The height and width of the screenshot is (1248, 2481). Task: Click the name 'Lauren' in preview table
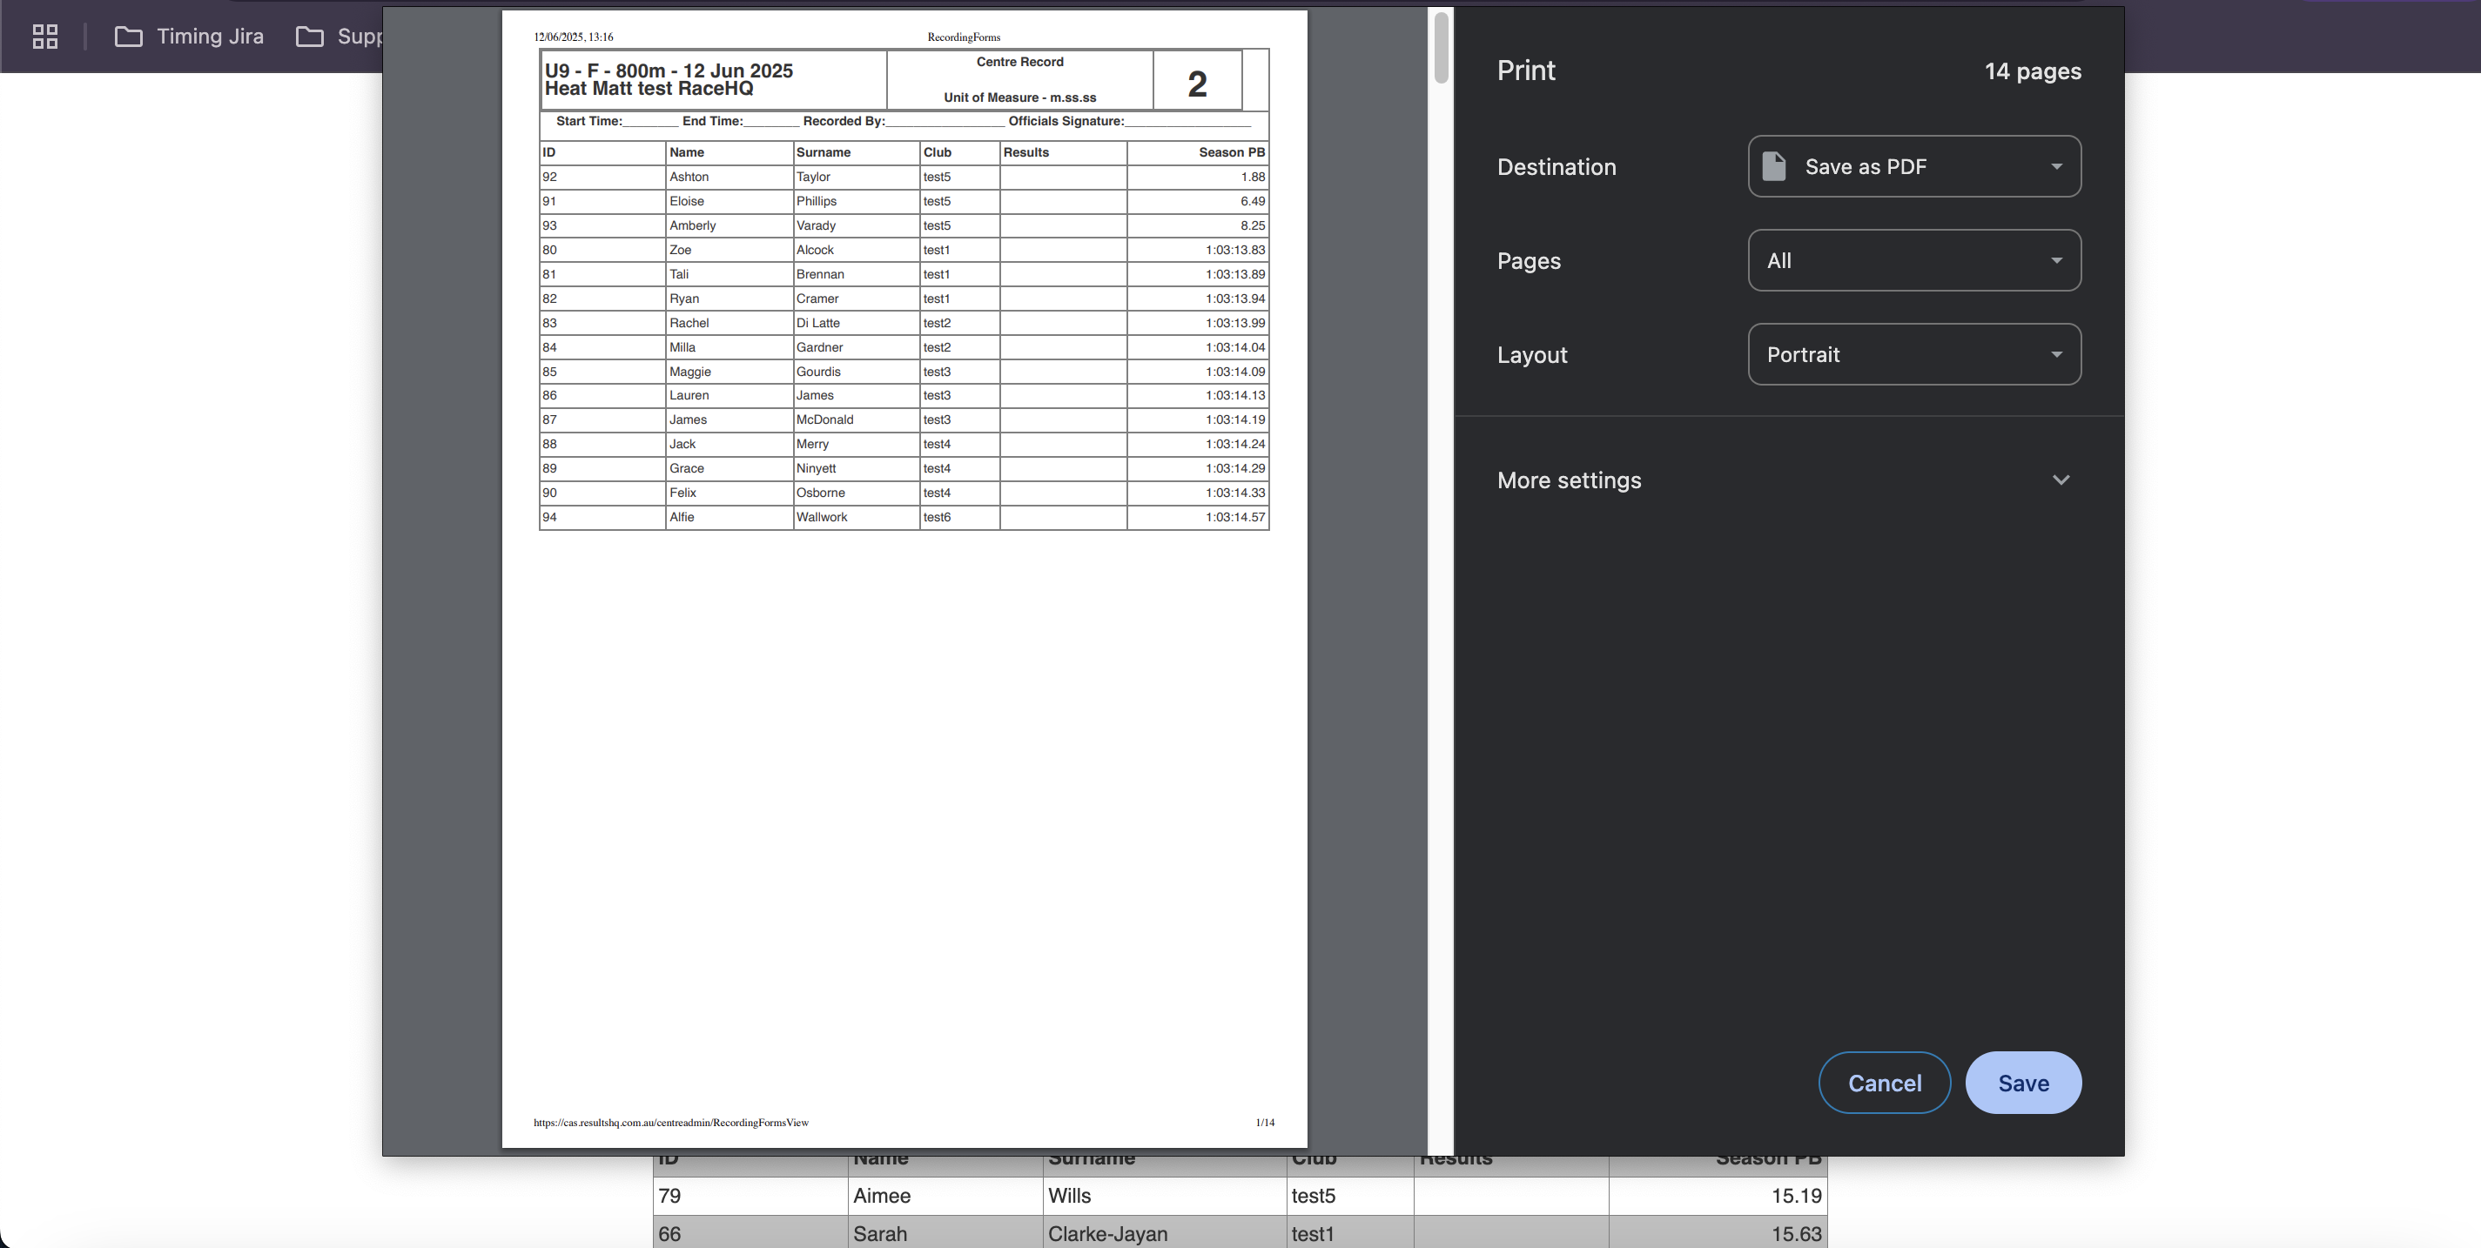[689, 395]
